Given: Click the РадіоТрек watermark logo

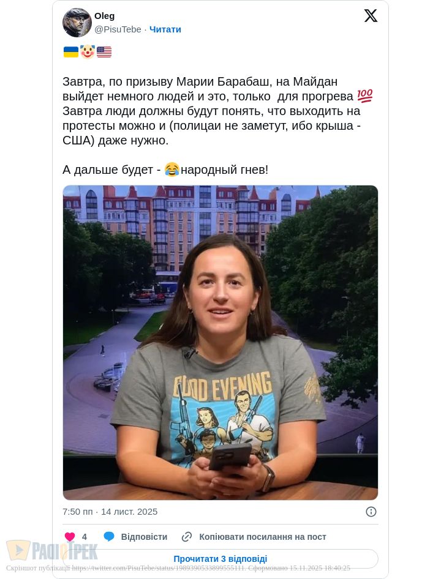Looking at the screenshot, I should (x=51, y=551).
